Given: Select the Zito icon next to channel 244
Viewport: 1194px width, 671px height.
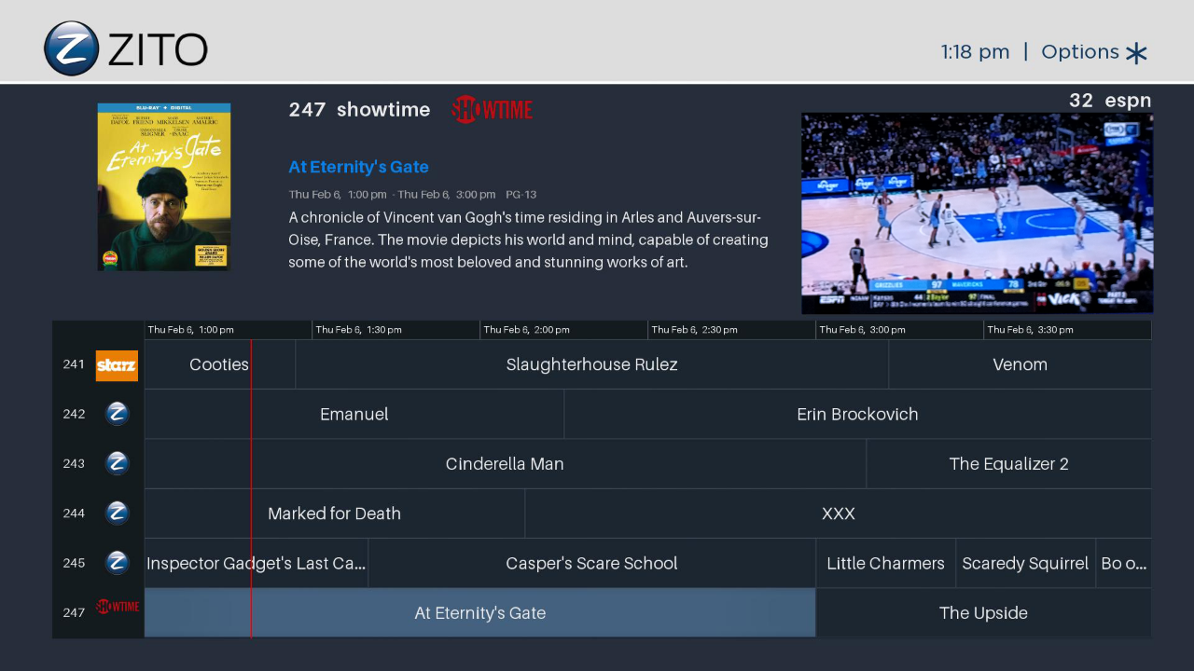Looking at the screenshot, I should click(x=117, y=513).
